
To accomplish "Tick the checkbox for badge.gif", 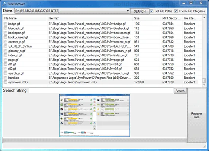I will click(x=5, y=24).
